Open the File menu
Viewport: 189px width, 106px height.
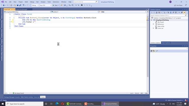[x=6, y=2]
